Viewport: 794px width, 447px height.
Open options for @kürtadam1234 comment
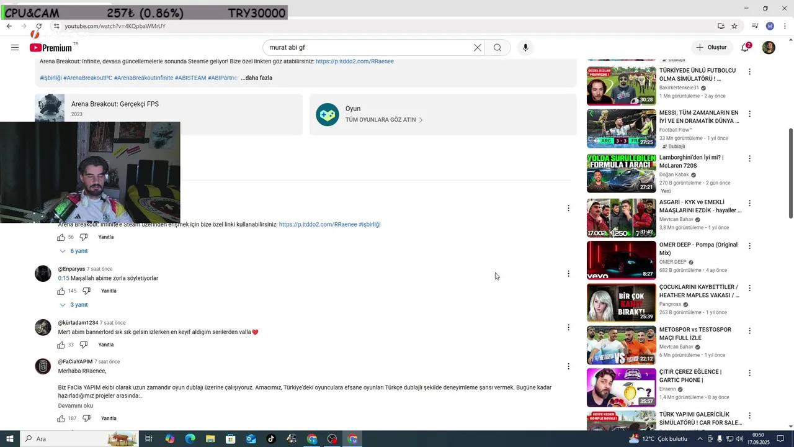568,328
